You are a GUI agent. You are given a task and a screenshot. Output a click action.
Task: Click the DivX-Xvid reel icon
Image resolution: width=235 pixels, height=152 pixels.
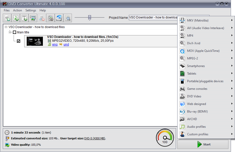coord(182,43)
